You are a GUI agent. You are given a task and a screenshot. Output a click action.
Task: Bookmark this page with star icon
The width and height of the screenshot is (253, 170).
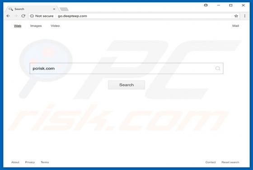[236, 16]
